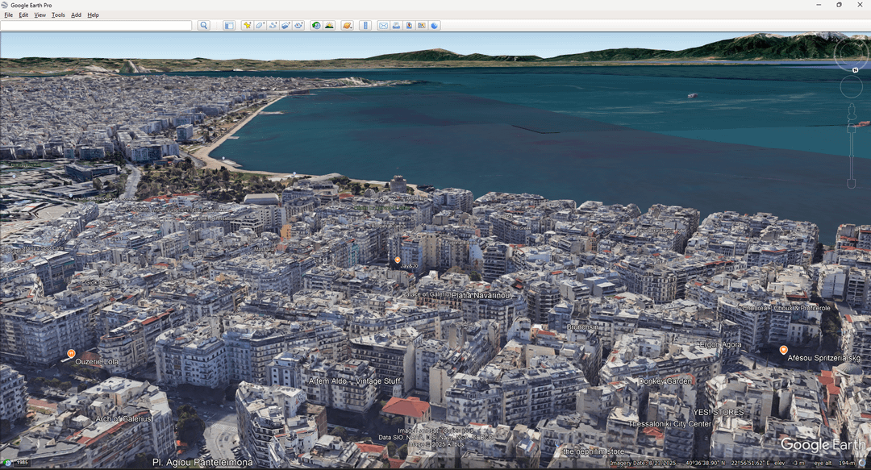Click the Afésou Spritzeria placemark label
Viewport: 871px width, 470px height.
[824, 358]
